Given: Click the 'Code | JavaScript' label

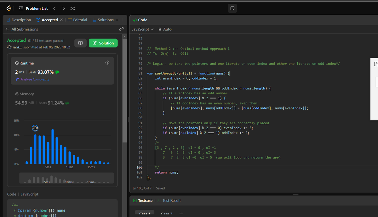Looking at the screenshot, I should (x=23, y=194).
